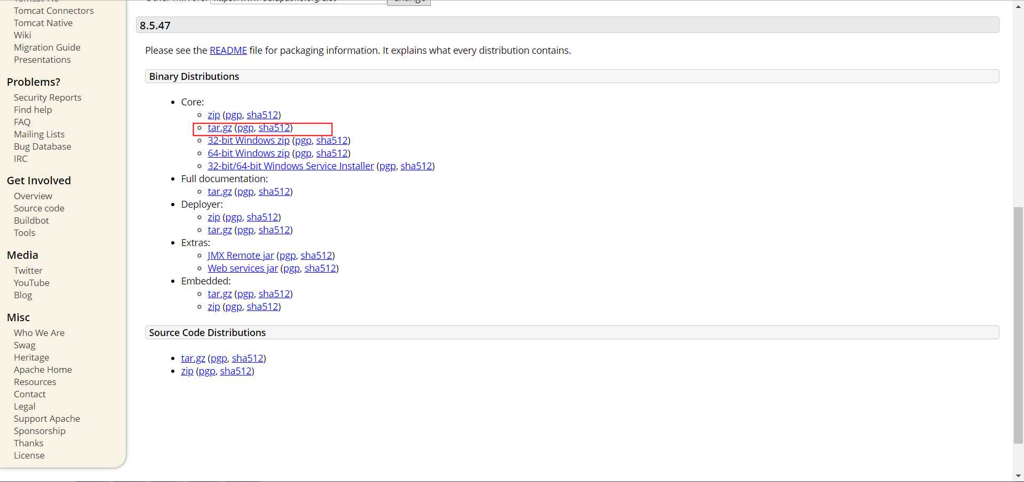Download Embedded tar.gz

(x=220, y=294)
